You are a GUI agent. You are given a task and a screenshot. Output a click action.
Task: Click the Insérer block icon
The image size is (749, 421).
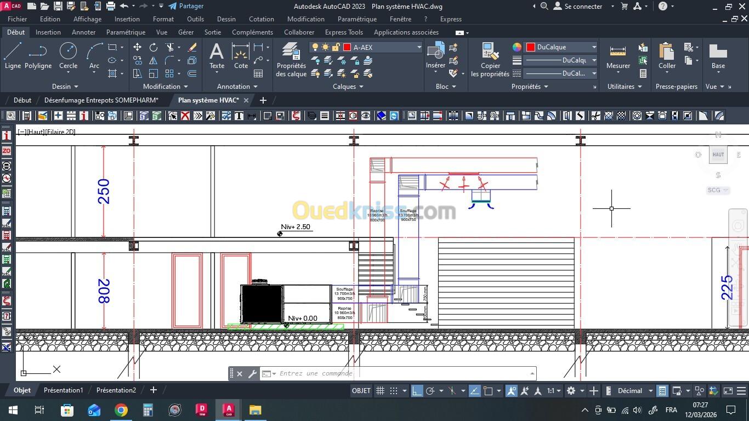coord(435,56)
